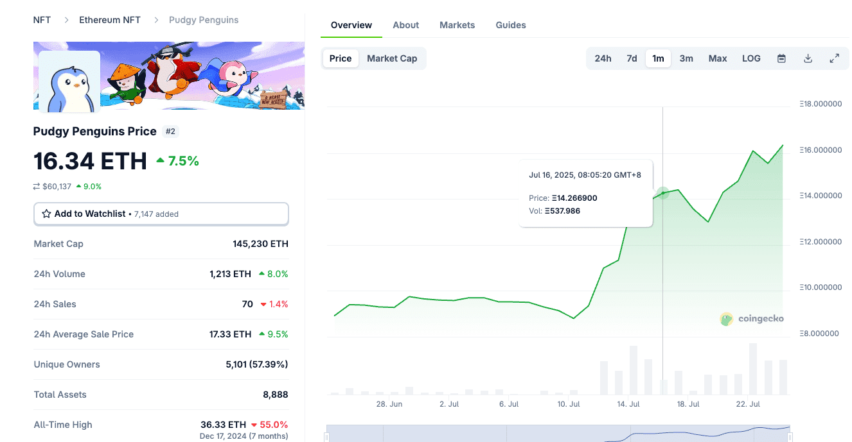The image size is (852, 442).
Task: Expand chart to fullscreen
Action: [x=835, y=58]
